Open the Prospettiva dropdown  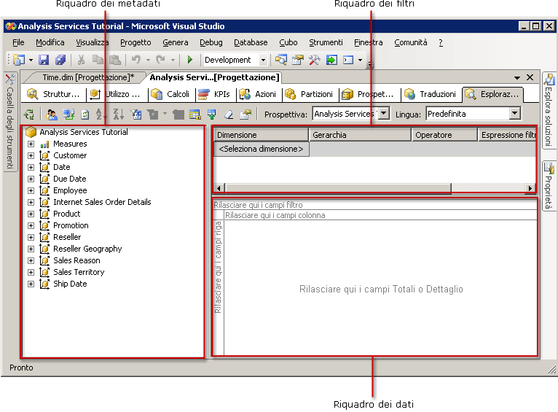384,114
